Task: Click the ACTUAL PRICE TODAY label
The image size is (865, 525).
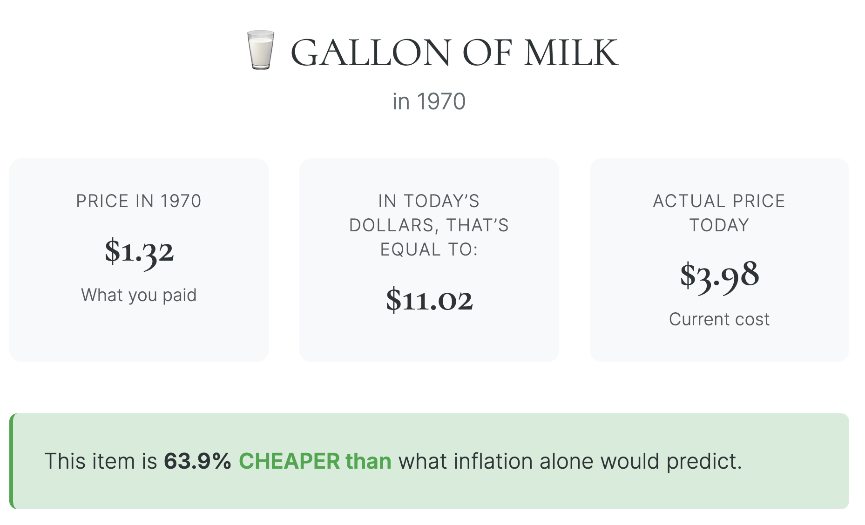Action: pos(719,213)
